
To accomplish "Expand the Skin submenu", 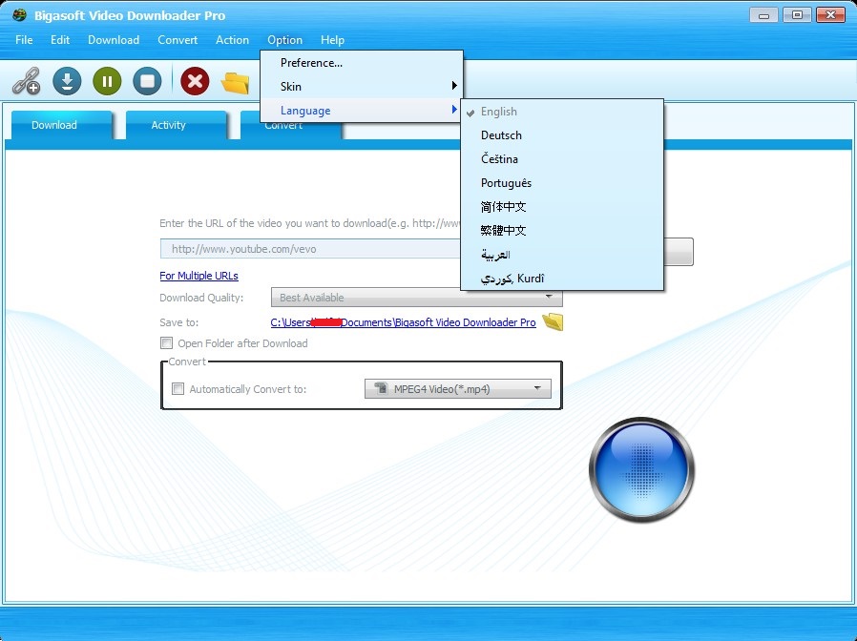I will pyautogui.click(x=362, y=87).
